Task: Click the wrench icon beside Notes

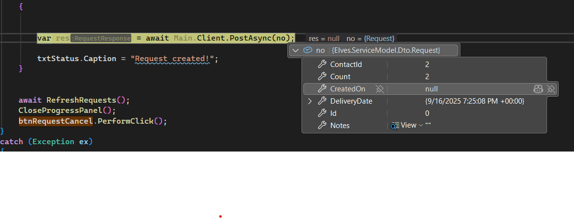Action: pos(322,126)
